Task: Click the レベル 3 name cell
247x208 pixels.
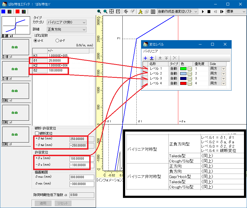Action: click(158, 79)
